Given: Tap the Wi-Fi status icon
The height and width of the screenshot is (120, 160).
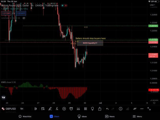Looking at the screenshot, I should [x=150, y=2].
